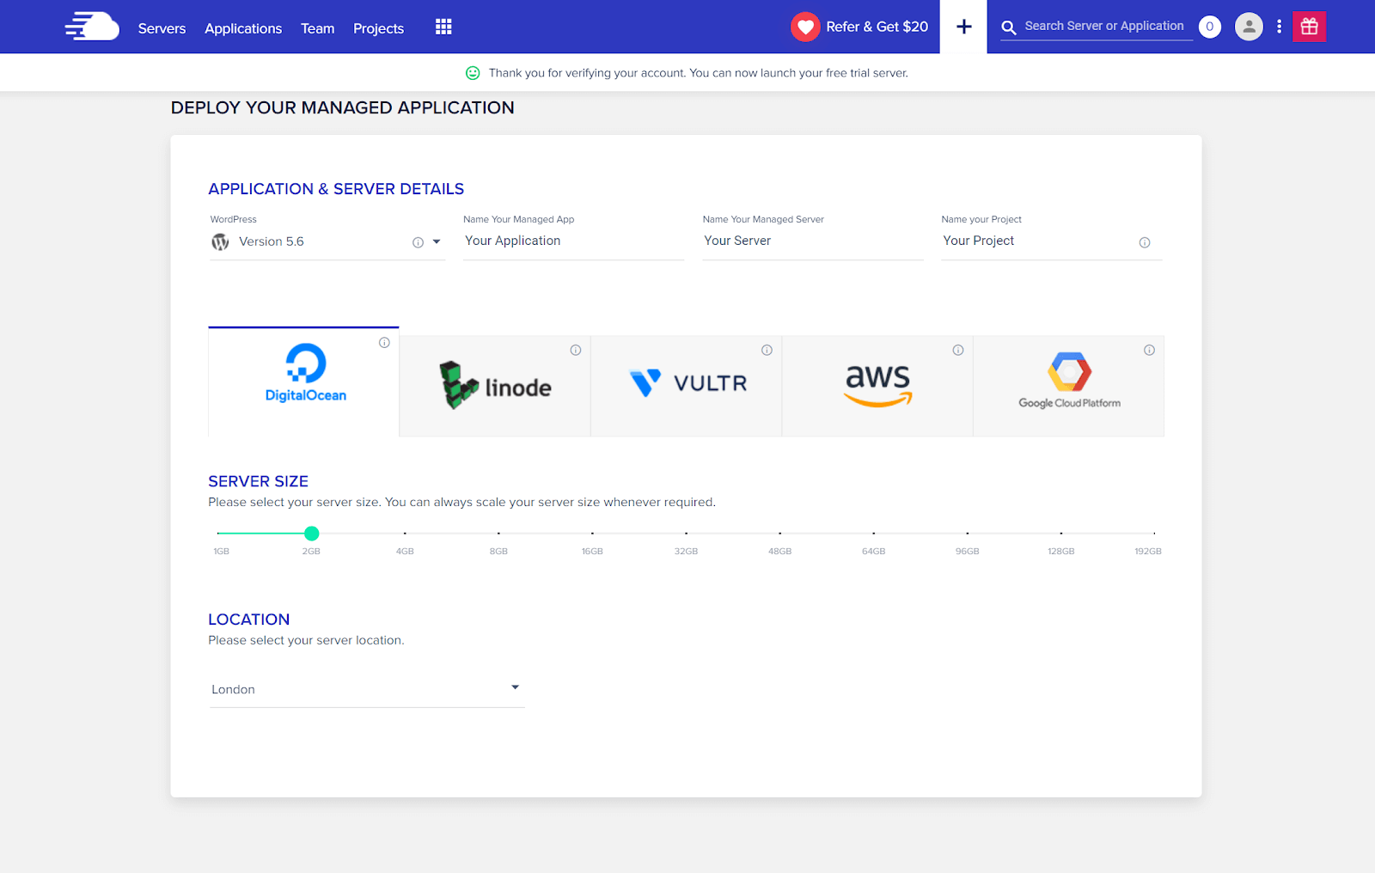Open the Team menu

317,28
